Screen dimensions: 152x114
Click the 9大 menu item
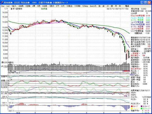pyautogui.click(x=63, y=6)
